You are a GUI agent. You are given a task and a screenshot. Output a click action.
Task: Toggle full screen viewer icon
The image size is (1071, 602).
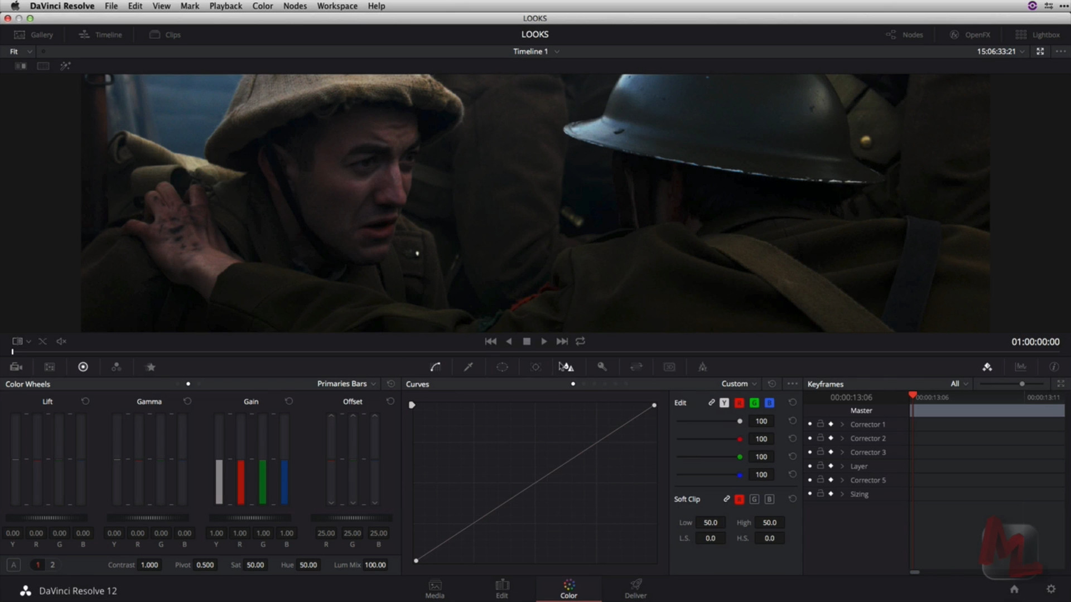[x=1040, y=51]
